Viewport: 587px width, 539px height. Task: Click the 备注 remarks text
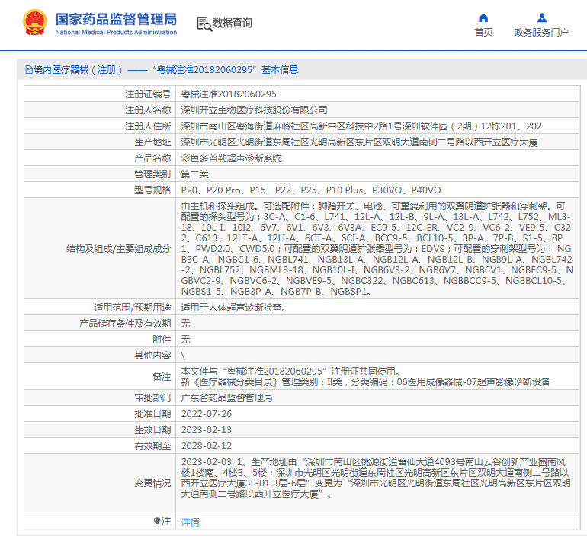point(365,376)
